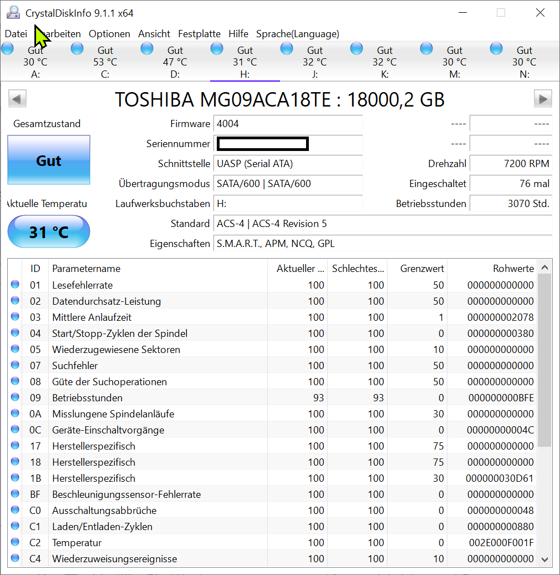Click status icon of Laden/Entladen-Zyklen row
The width and height of the screenshot is (560, 575).
pos(15,526)
